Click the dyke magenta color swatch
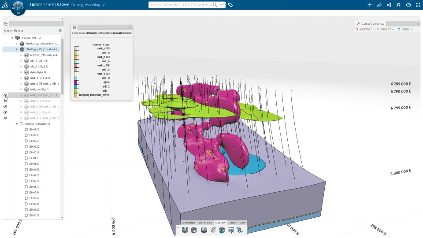 coord(76,82)
